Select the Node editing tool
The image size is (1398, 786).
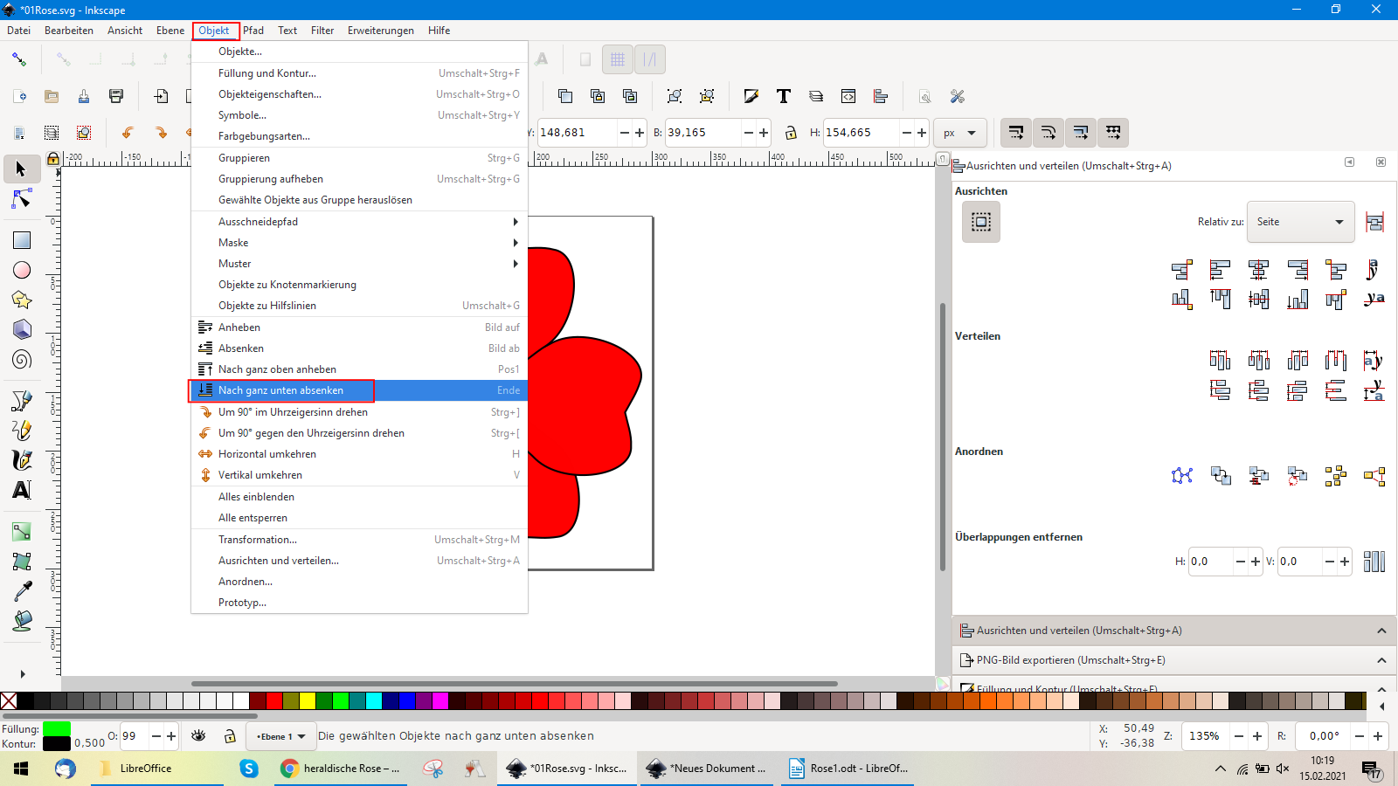pos(22,200)
